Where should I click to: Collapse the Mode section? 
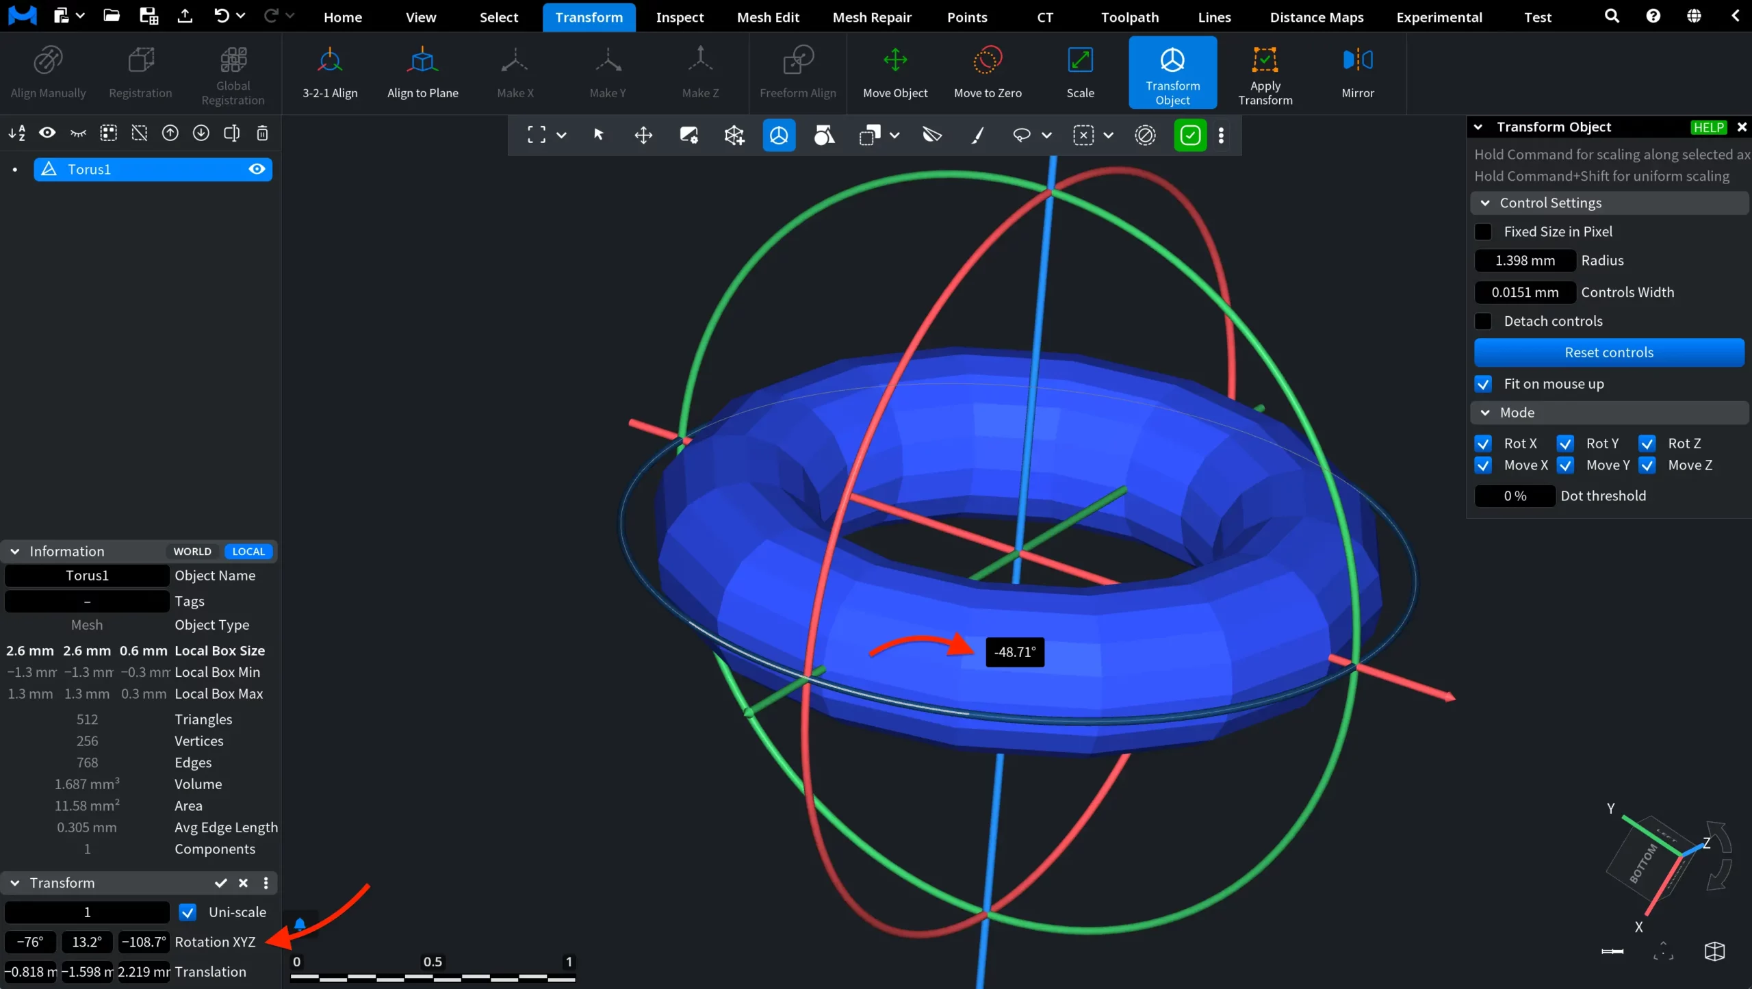(x=1485, y=413)
